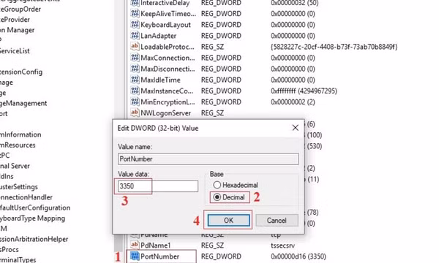The height and width of the screenshot is (263, 439).
Task: Open the ...on Manager tree key
Action: coord(17,30)
